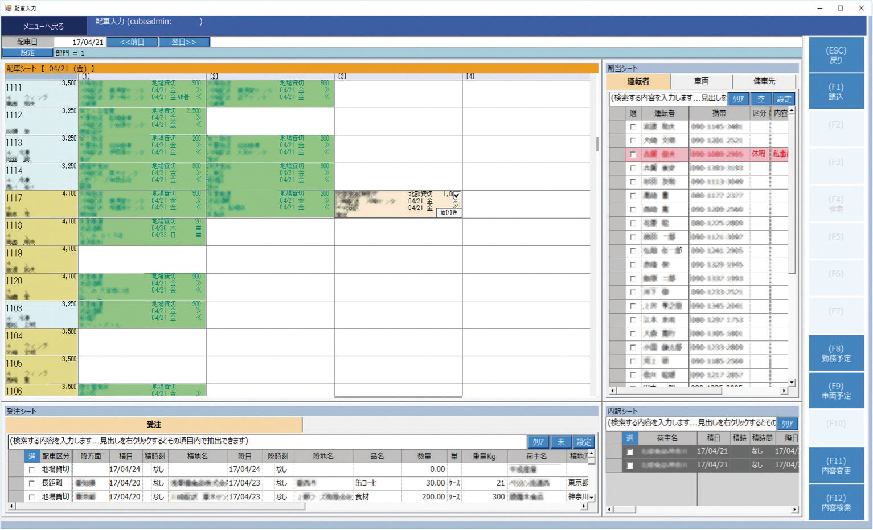
Task: Open the 設定 button under 配車日
Action: click(28, 53)
